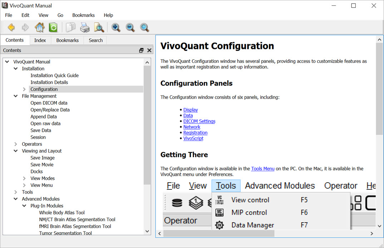Expand the Tools tree node
This screenshot has height=248, width=384.
tap(16, 192)
